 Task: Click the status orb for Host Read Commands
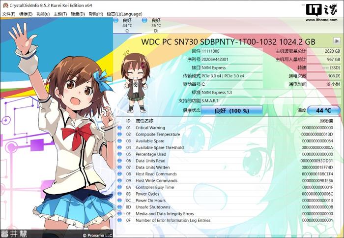click(119, 174)
